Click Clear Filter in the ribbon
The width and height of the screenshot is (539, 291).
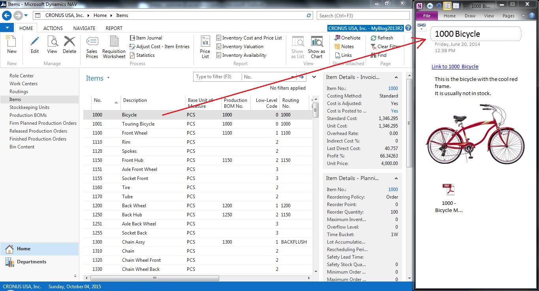[385, 47]
